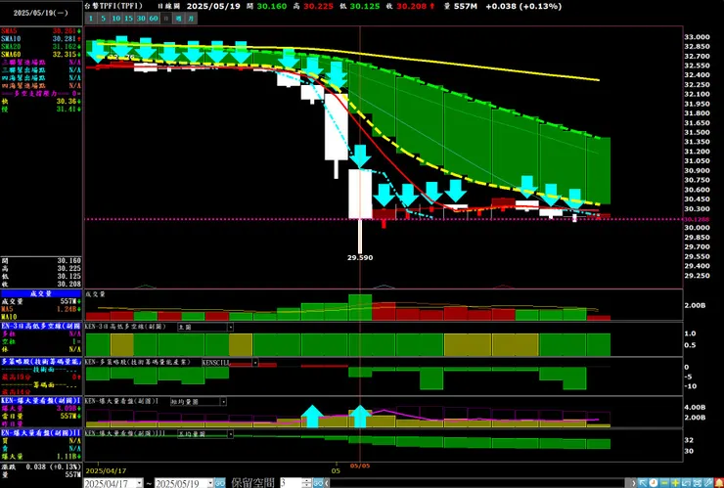Click the GO button beside 保留空間 value

[318, 483]
